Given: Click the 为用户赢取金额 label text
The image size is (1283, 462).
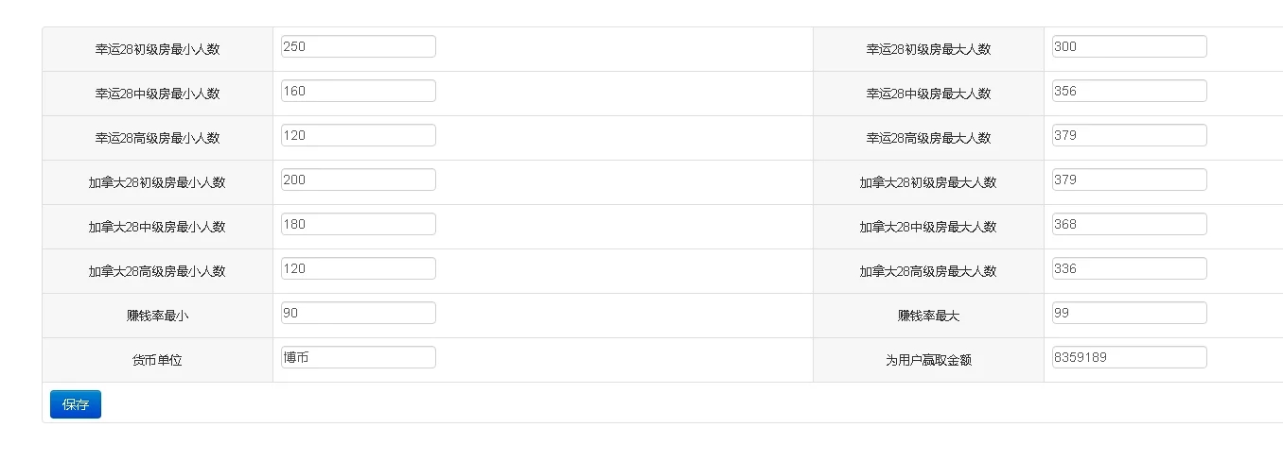Looking at the screenshot, I should click(x=928, y=360).
